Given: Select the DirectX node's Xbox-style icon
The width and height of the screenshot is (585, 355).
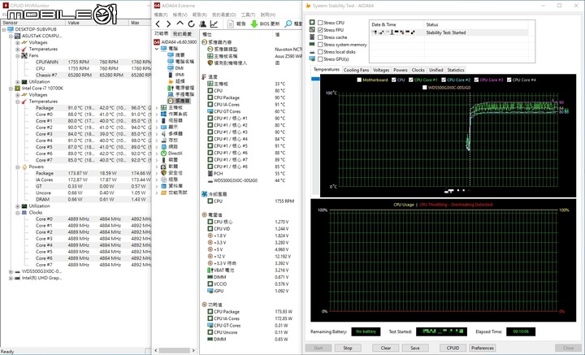Looking at the screenshot, I should pyautogui.click(x=163, y=154).
